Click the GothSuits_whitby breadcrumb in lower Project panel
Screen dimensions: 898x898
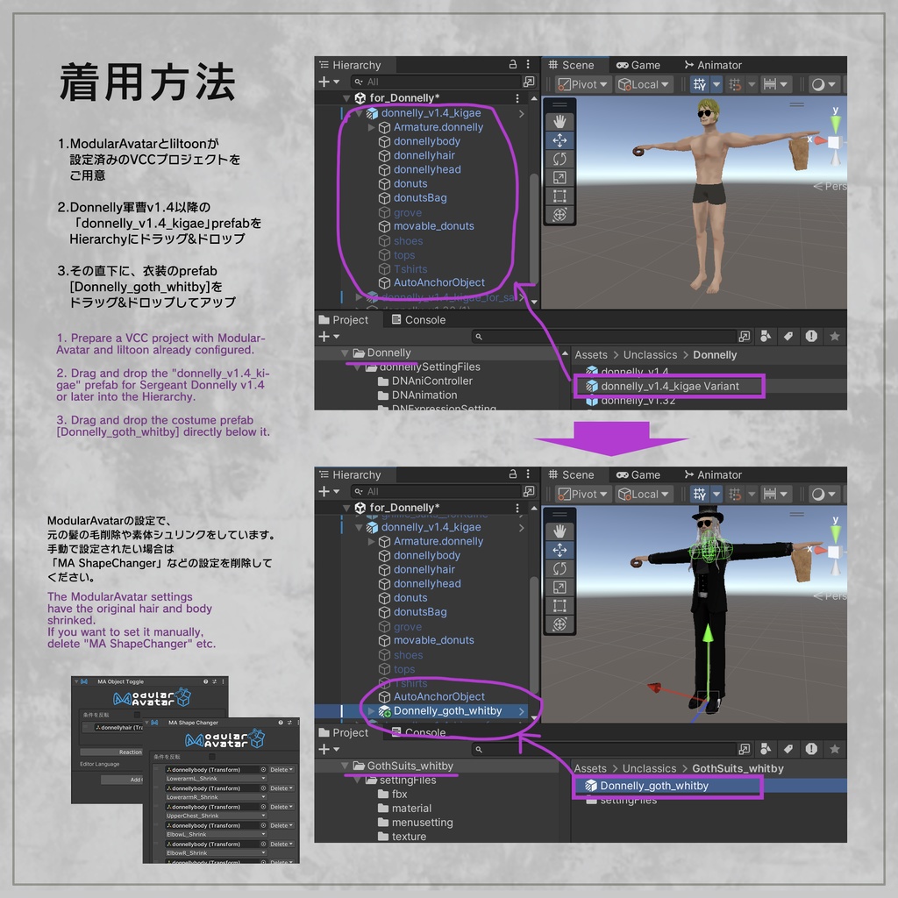point(738,768)
